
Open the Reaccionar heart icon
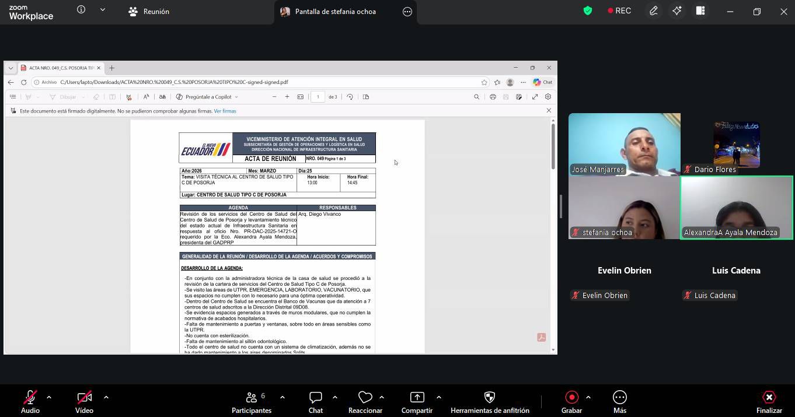365,398
